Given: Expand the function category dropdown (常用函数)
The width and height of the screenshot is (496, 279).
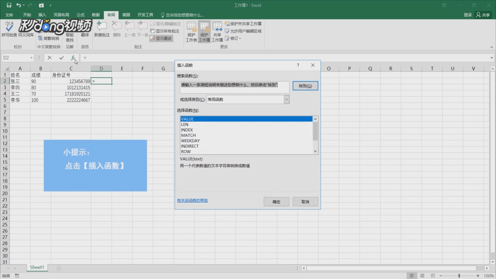Looking at the screenshot, I should click(x=286, y=99).
